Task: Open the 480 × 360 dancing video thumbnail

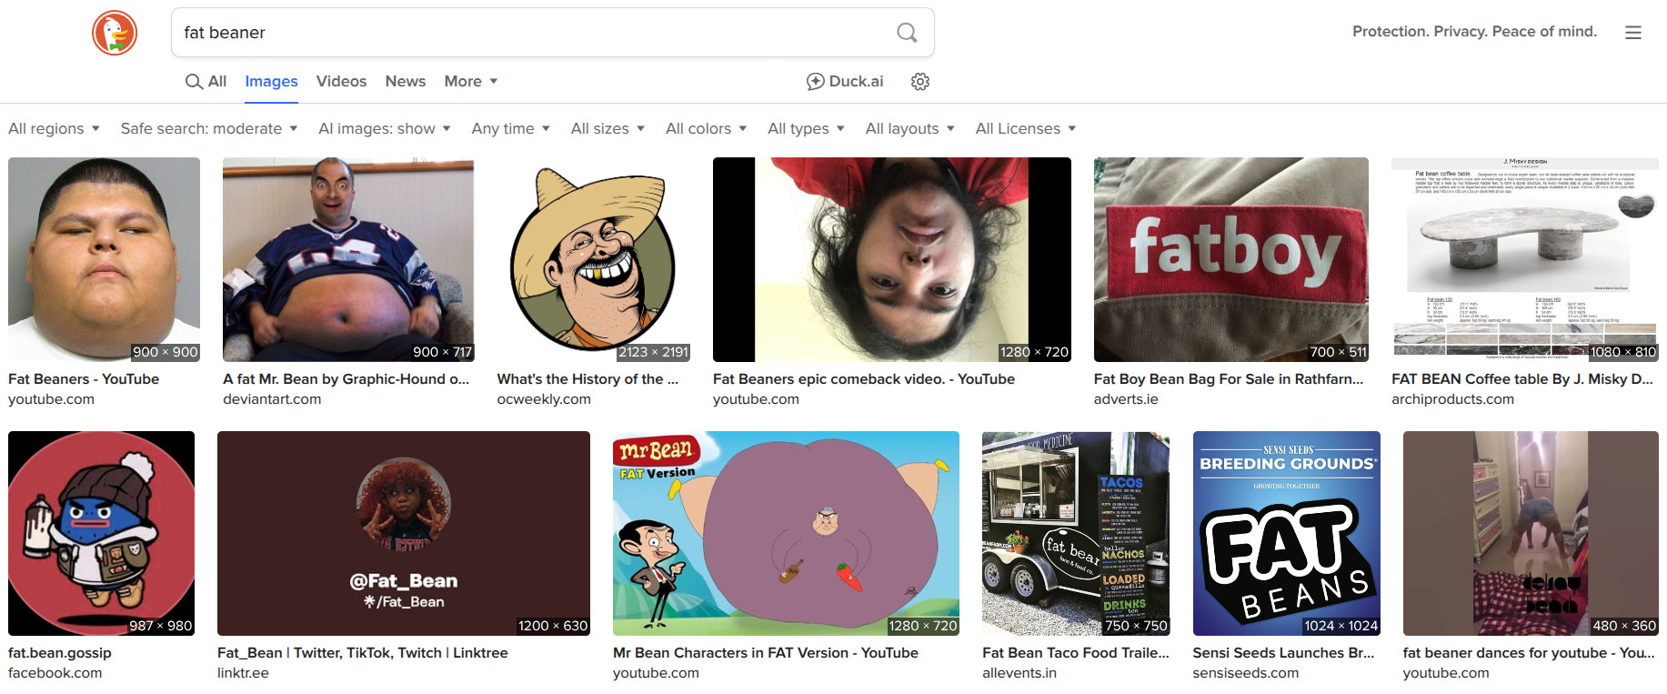Action: pyautogui.click(x=1531, y=533)
